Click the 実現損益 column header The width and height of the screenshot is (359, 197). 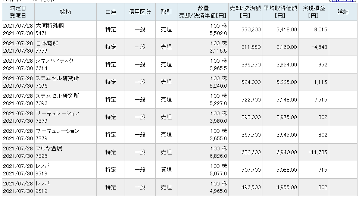coord(313,12)
